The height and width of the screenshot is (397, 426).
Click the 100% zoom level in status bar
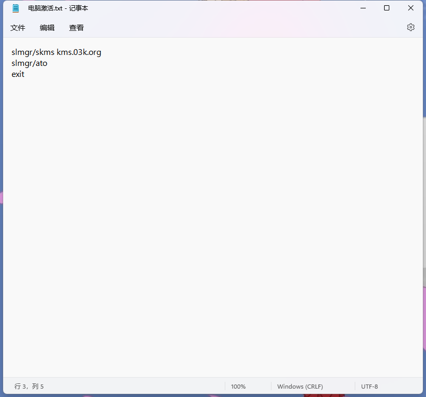238,387
